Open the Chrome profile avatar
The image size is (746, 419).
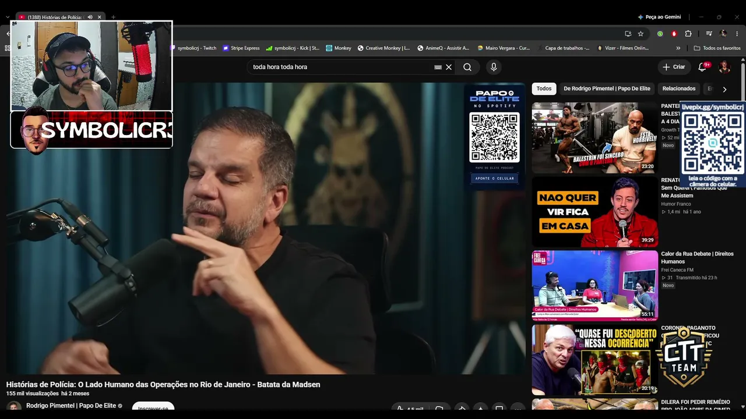[x=723, y=34]
